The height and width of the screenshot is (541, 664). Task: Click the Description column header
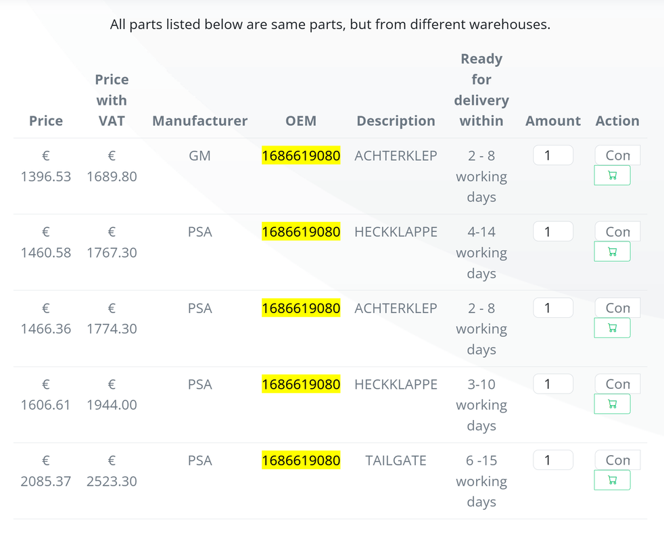point(396,121)
